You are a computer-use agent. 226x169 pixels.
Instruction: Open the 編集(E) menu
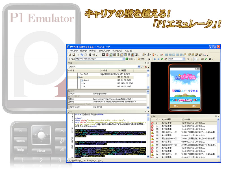(x=83, y=51)
